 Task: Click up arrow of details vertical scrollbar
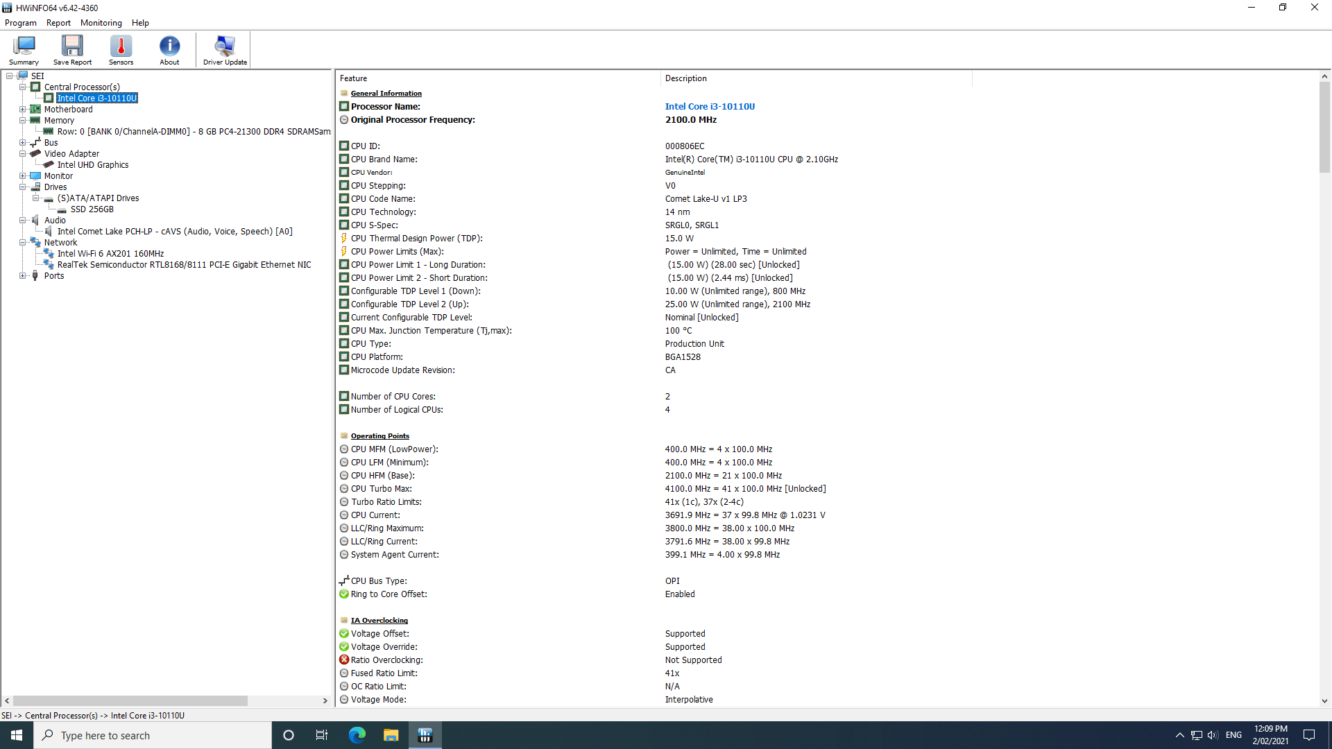(1324, 77)
